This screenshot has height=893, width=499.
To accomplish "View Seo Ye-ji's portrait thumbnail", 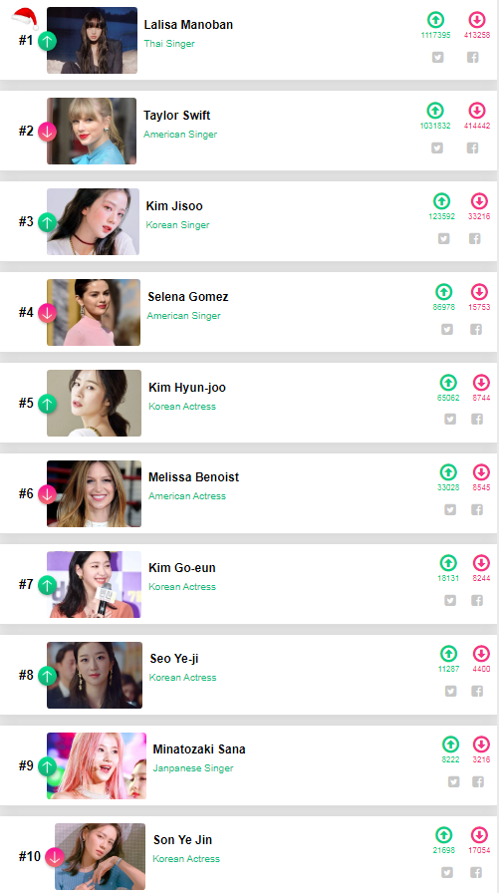I will (95, 675).
